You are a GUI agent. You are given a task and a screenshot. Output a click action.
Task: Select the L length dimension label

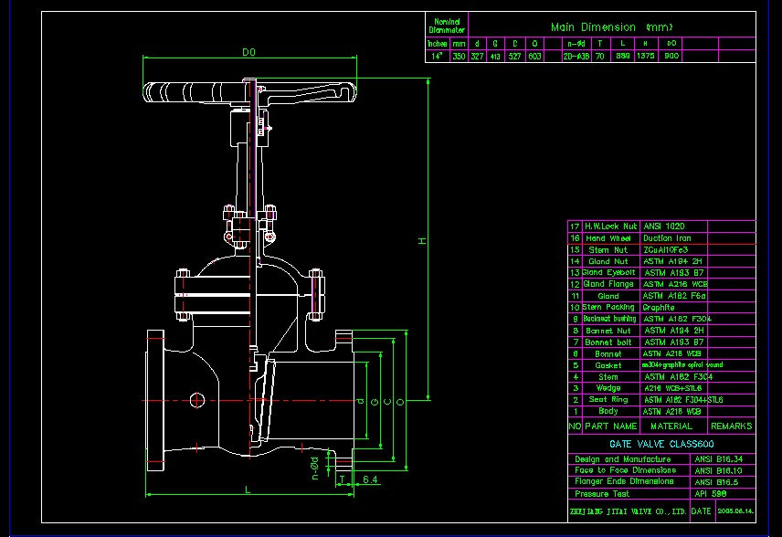(248, 490)
